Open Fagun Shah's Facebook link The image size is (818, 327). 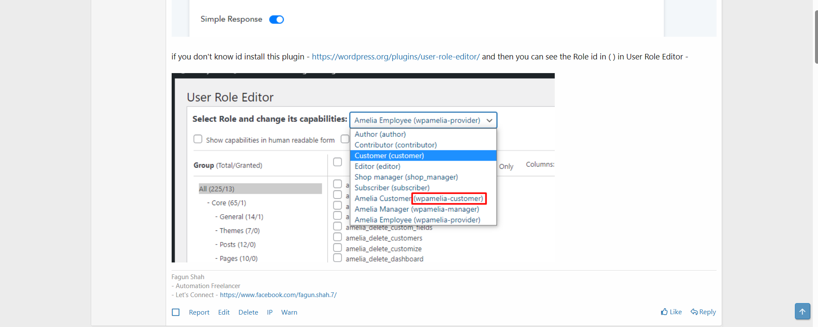point(278,295)
